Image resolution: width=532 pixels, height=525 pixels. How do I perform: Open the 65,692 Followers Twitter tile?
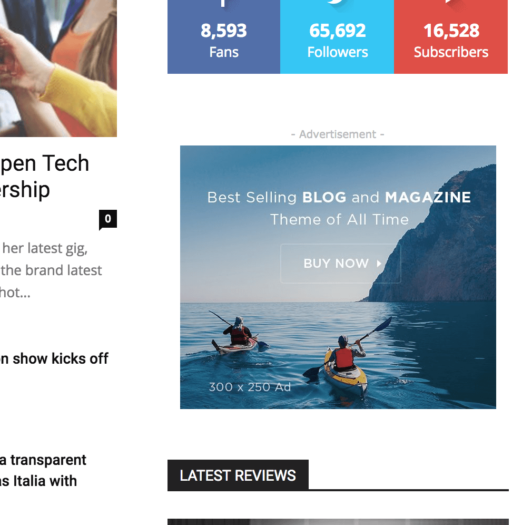point(337,37)
